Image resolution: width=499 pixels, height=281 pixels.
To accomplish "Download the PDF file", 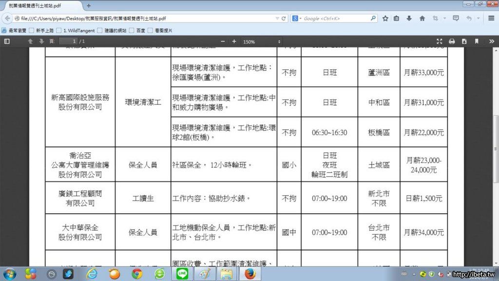I will click(464, 41).
